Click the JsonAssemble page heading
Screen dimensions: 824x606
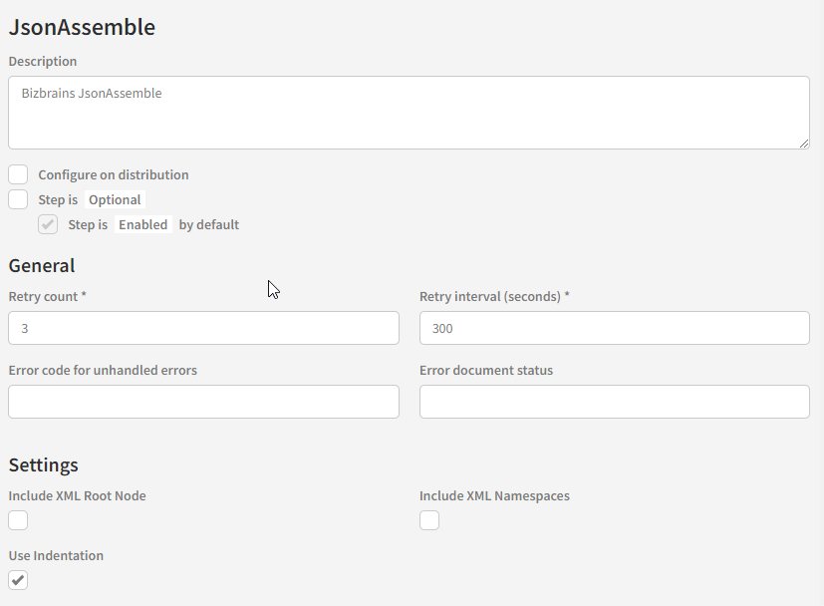(82, 27)
